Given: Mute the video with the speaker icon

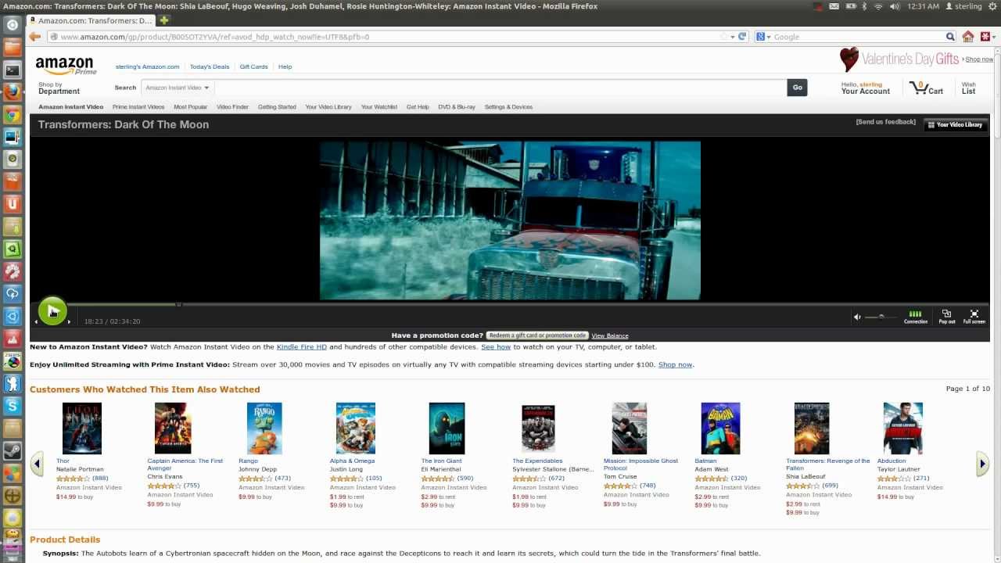Looking at the screenshot, I should pyautogui.click(x=857, y=317).
